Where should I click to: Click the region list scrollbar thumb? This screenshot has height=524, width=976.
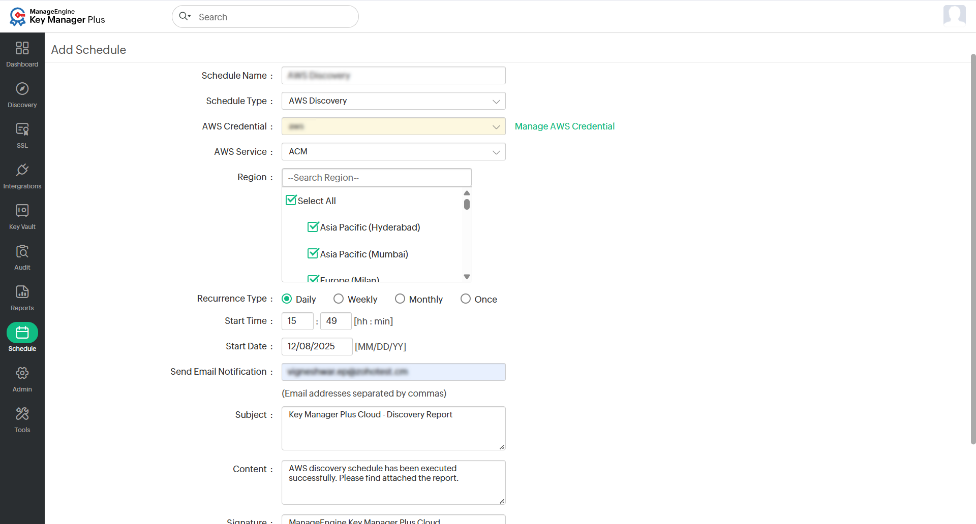coord(467,204)
